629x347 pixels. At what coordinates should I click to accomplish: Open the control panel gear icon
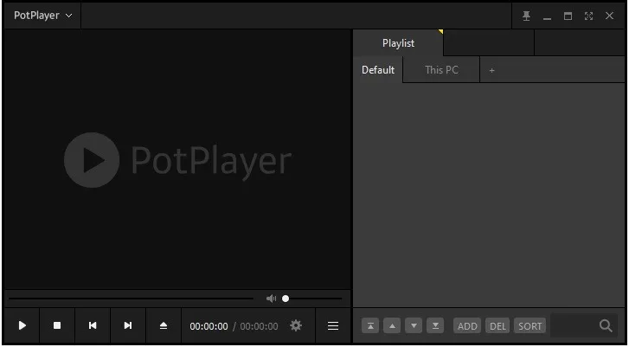(296, 325)
